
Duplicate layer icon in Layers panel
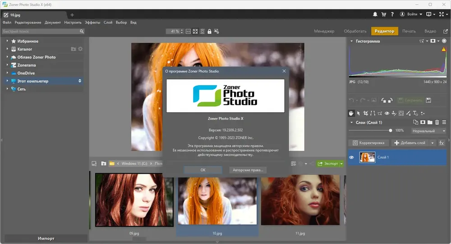pyautogui.click(x=415, y=122)
